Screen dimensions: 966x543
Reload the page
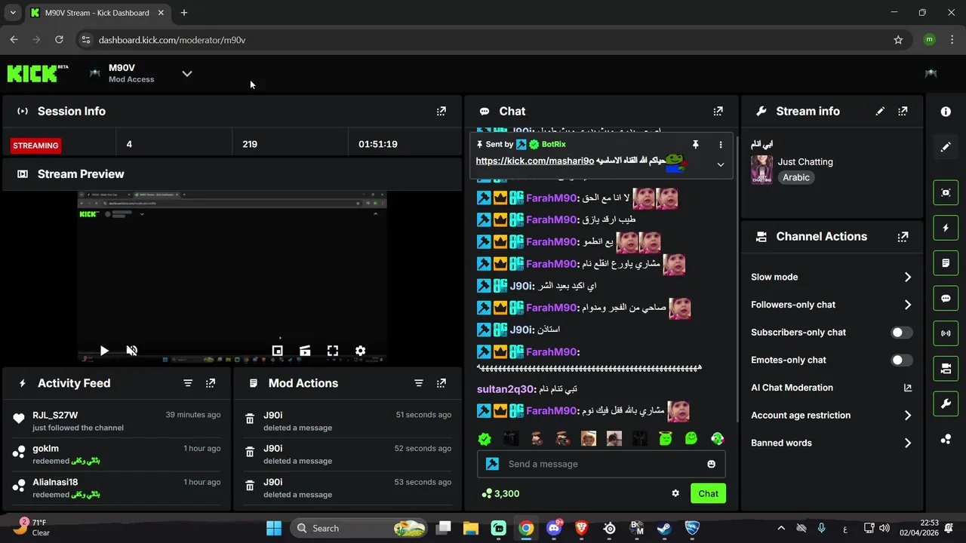[59, 40]
